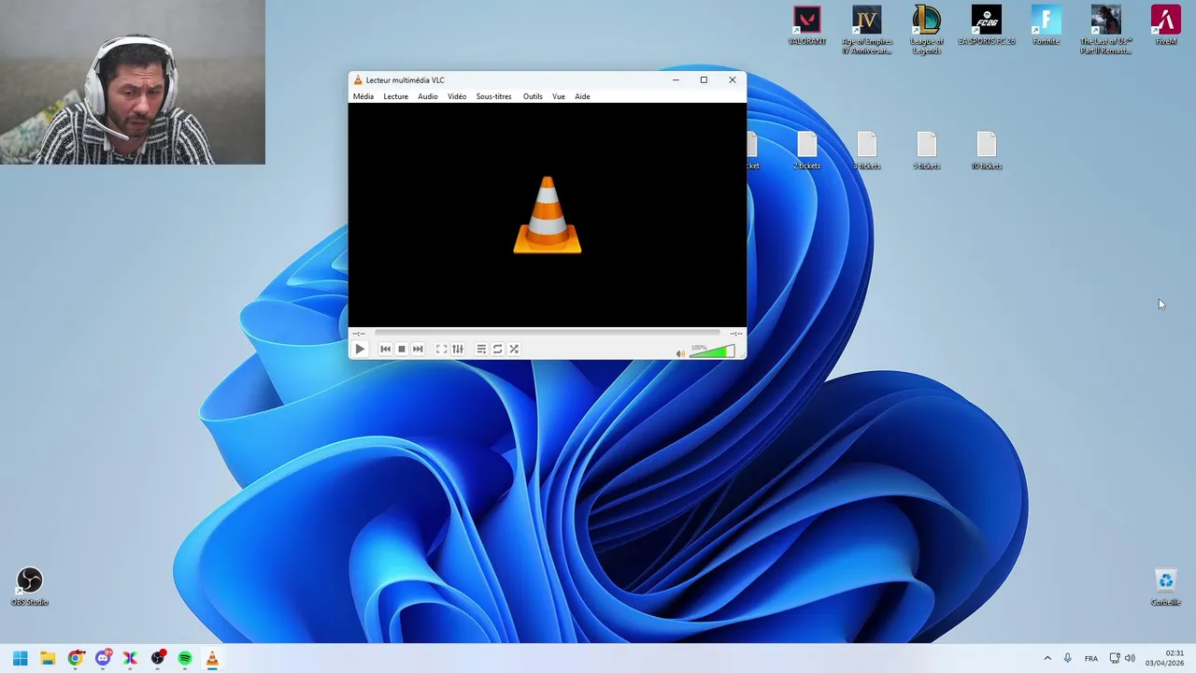The width and height of the screenshot is (1196, 673).
Task: Open the Audio menu
Action: (428, 96)
